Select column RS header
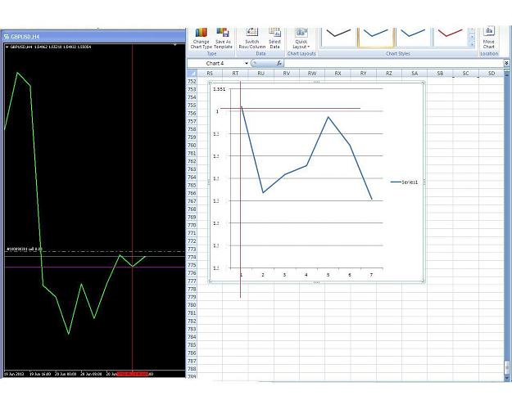512x409 pixels. click(x=210, y=74)
